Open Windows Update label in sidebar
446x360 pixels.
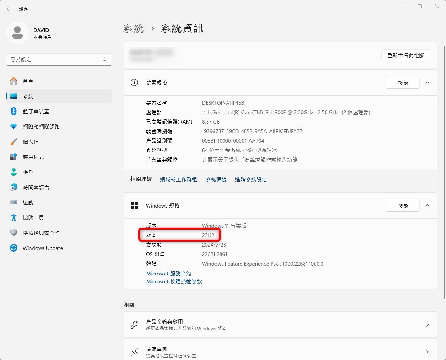click(x=43, y=248)
